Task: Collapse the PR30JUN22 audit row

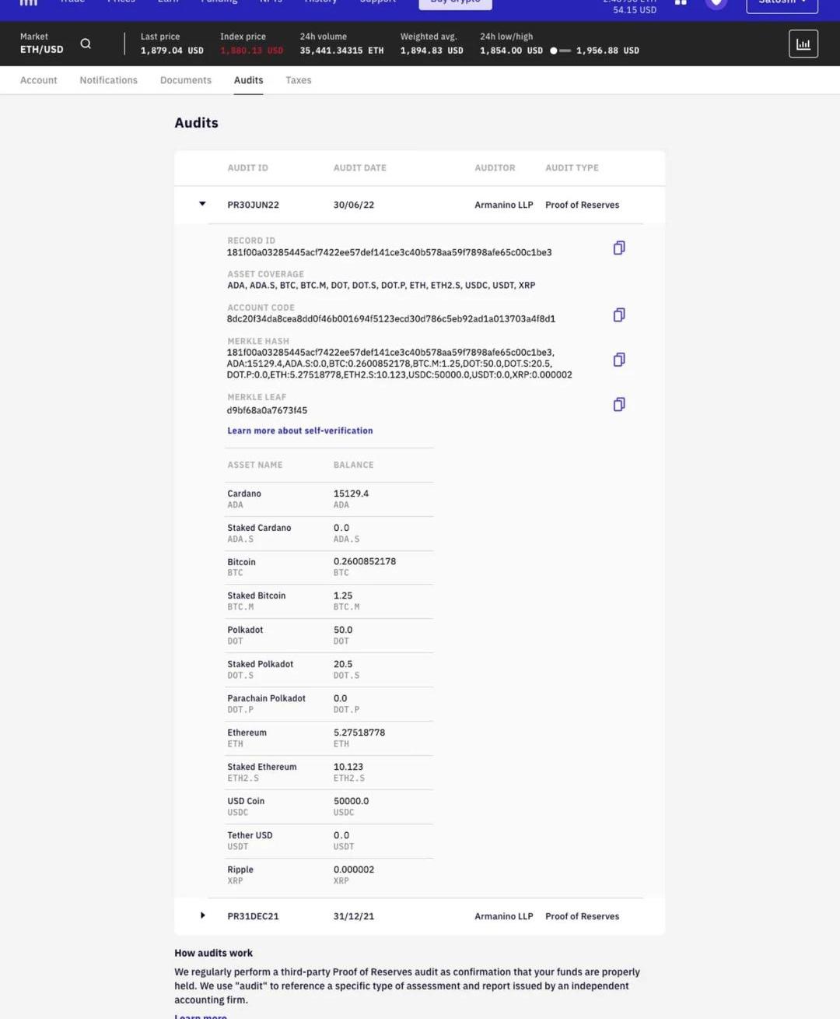Action: (202, 204)
